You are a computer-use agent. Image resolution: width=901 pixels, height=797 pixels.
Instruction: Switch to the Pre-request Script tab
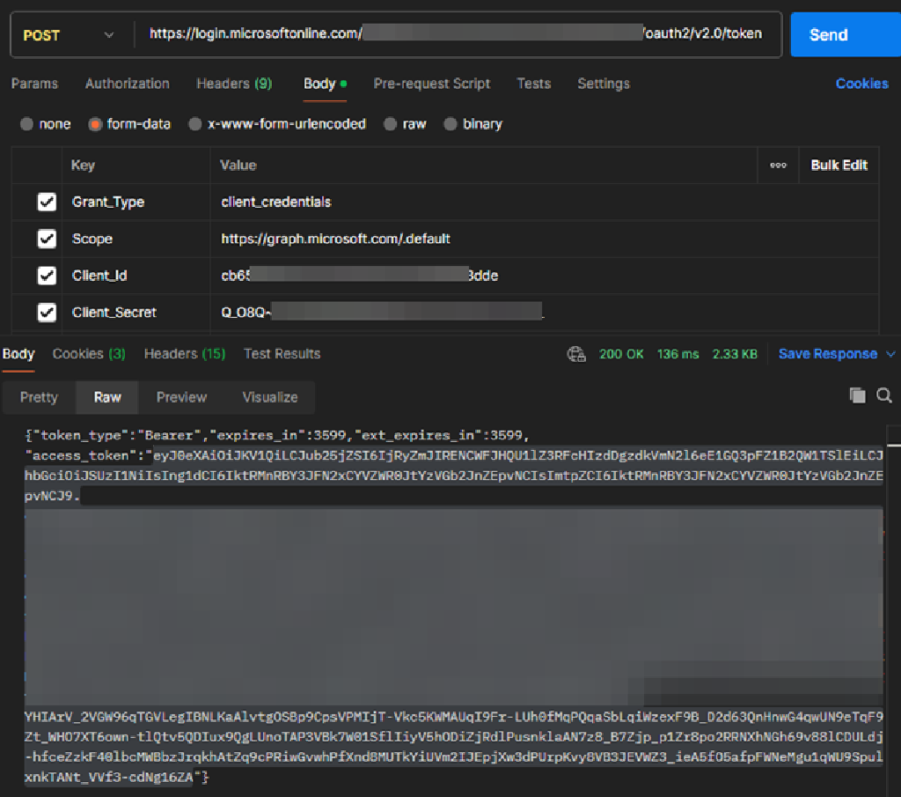coord(432,83)
